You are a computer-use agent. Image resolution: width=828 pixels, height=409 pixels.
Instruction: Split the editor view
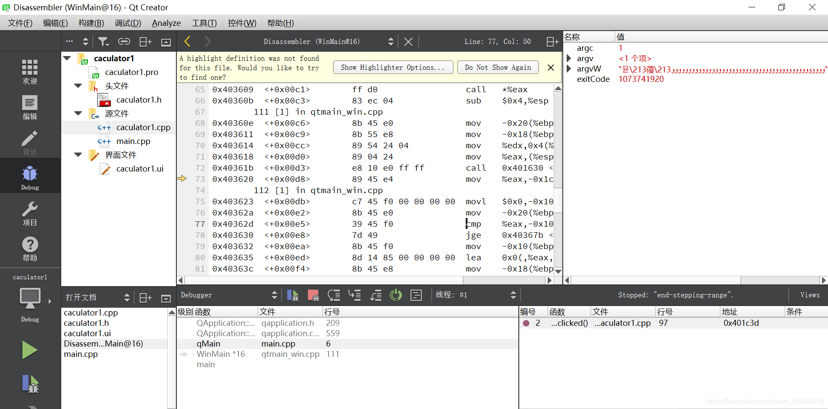(x=552, y=41)
